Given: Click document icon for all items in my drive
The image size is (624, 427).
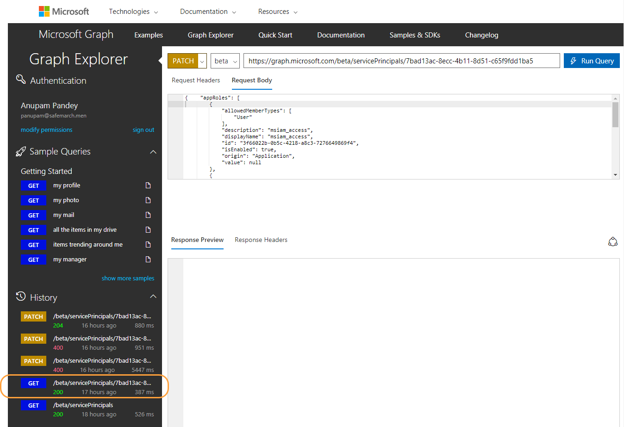Looking at the screenshot, I should pos(148,230).
